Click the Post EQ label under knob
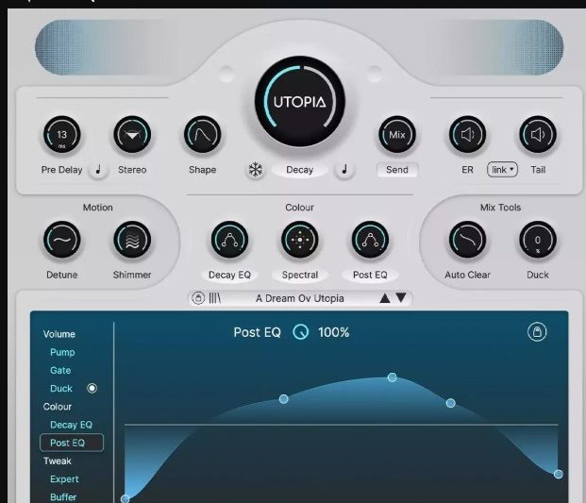The width and height of the screenshot is (586, 503). pos(370,275)
